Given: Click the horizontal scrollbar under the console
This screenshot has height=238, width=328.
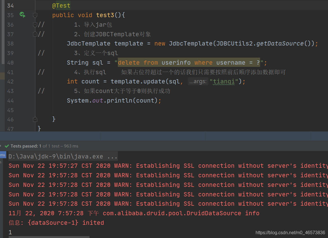Looking at the screenshot, I should pos(49,237).
